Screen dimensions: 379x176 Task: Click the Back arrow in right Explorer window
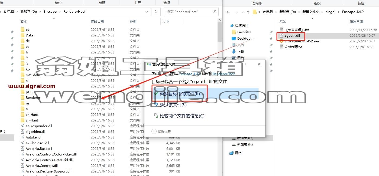click(x=228, y=12)
